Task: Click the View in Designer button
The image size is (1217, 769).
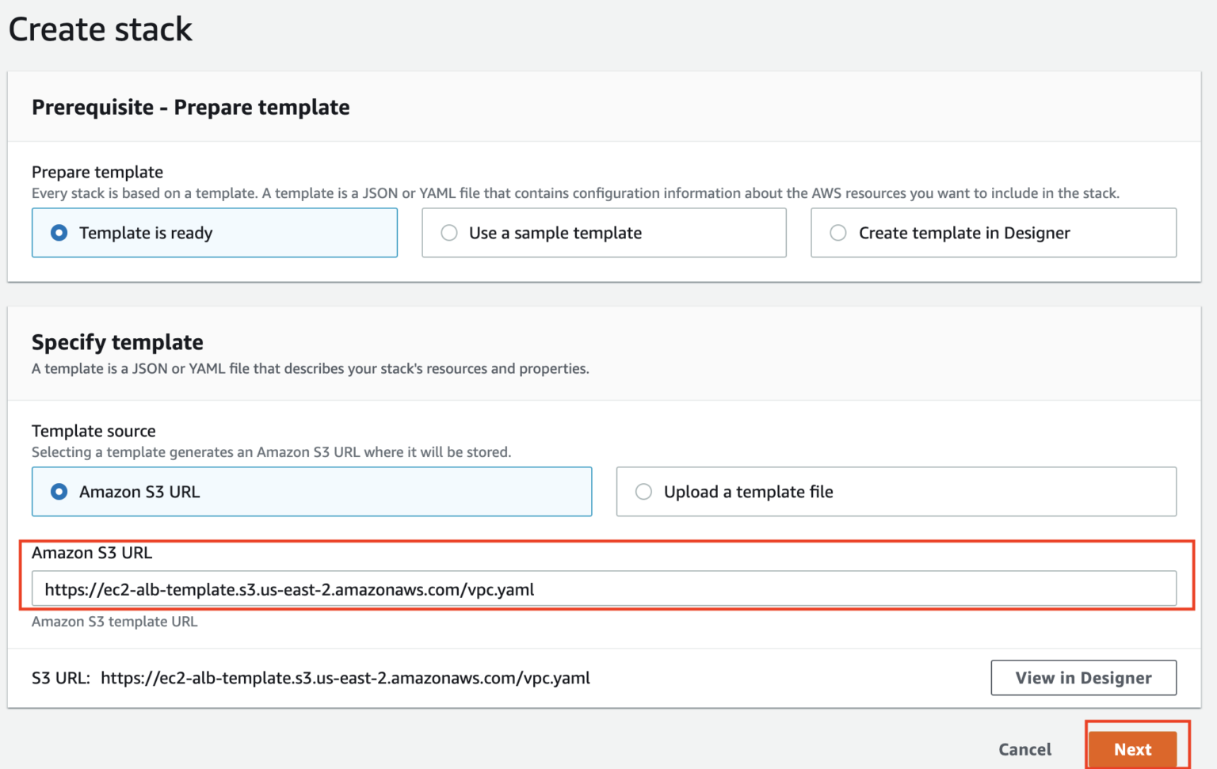Action: [1083, 677]
